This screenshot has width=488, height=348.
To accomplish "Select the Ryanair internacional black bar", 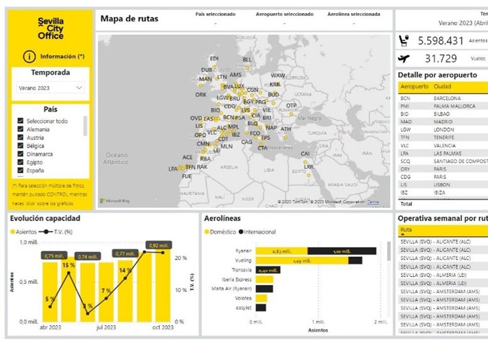I will pyautogui.click(x=342, y=251).
